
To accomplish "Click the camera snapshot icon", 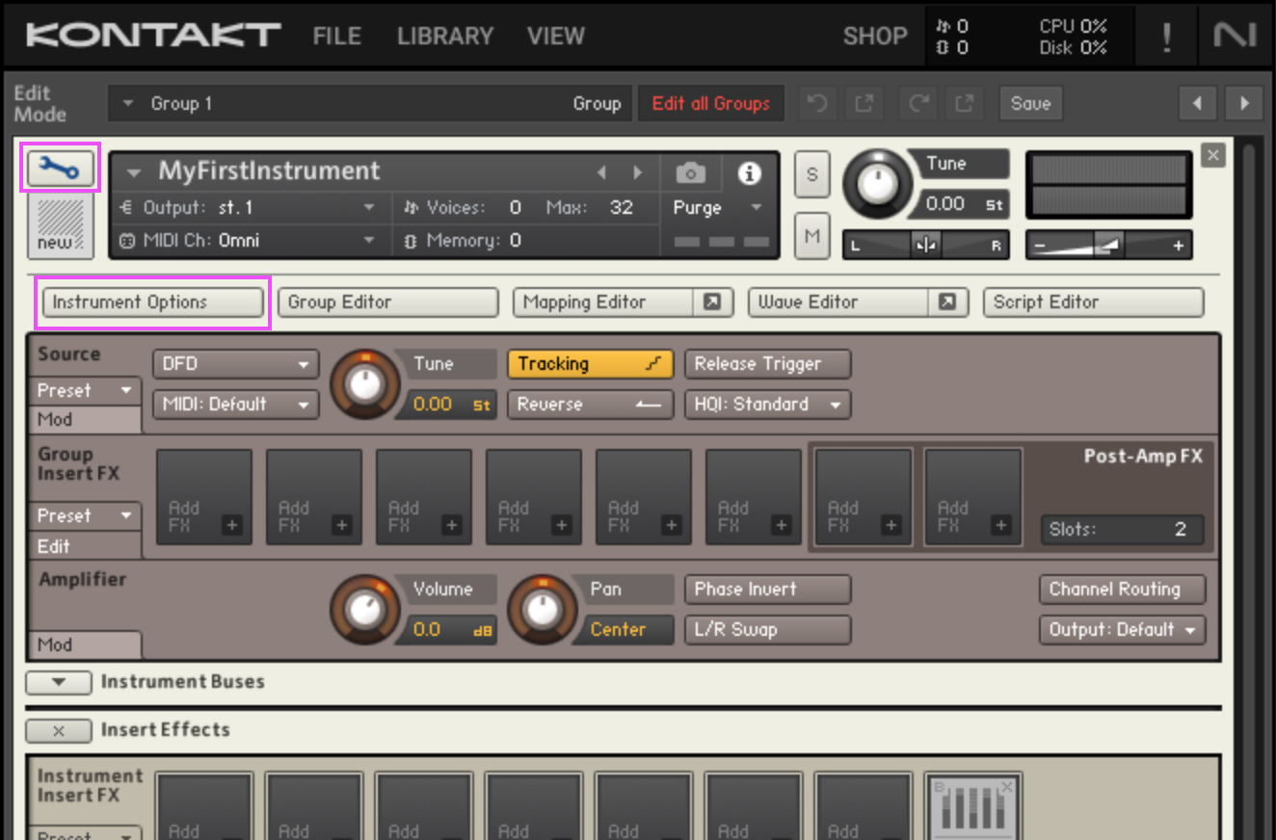I will [x=690, y=173].
